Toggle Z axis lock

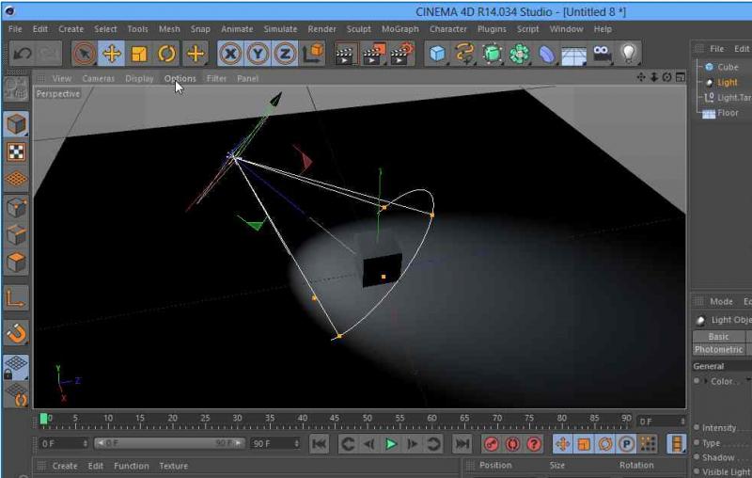286,54
